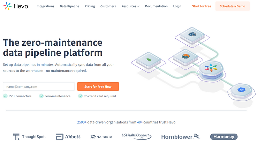The height and width of the screenshot is (143, 258).
Task: Go to Data Pipeline page
Action: [69, 6]
